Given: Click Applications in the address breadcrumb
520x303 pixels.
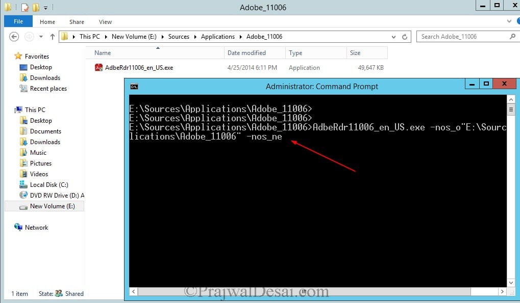Looking at the screenshot, I should (218, 36).
